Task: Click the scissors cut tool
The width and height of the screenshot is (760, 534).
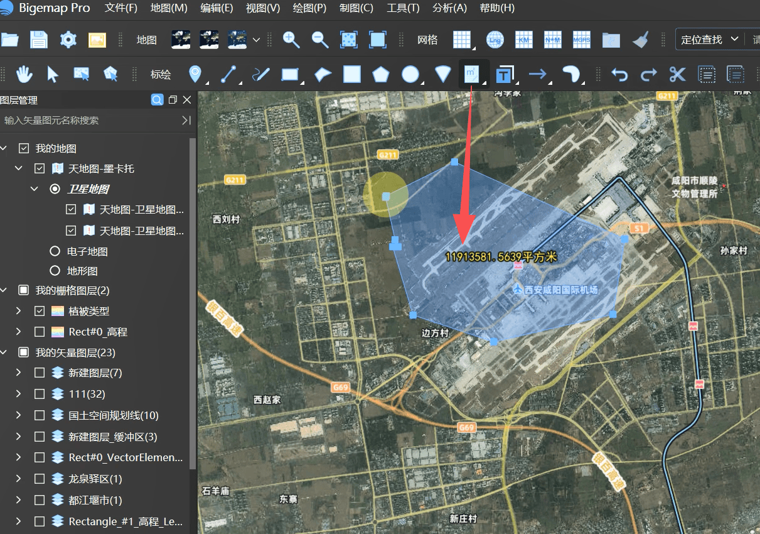Action: (678, 74)
